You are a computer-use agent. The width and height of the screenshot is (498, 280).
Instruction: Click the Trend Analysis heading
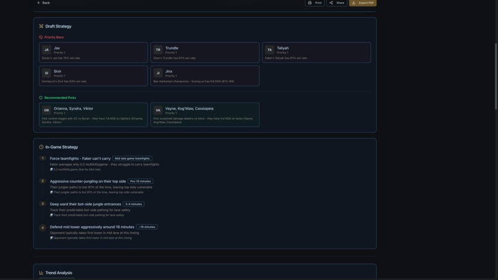pos(59,273)
